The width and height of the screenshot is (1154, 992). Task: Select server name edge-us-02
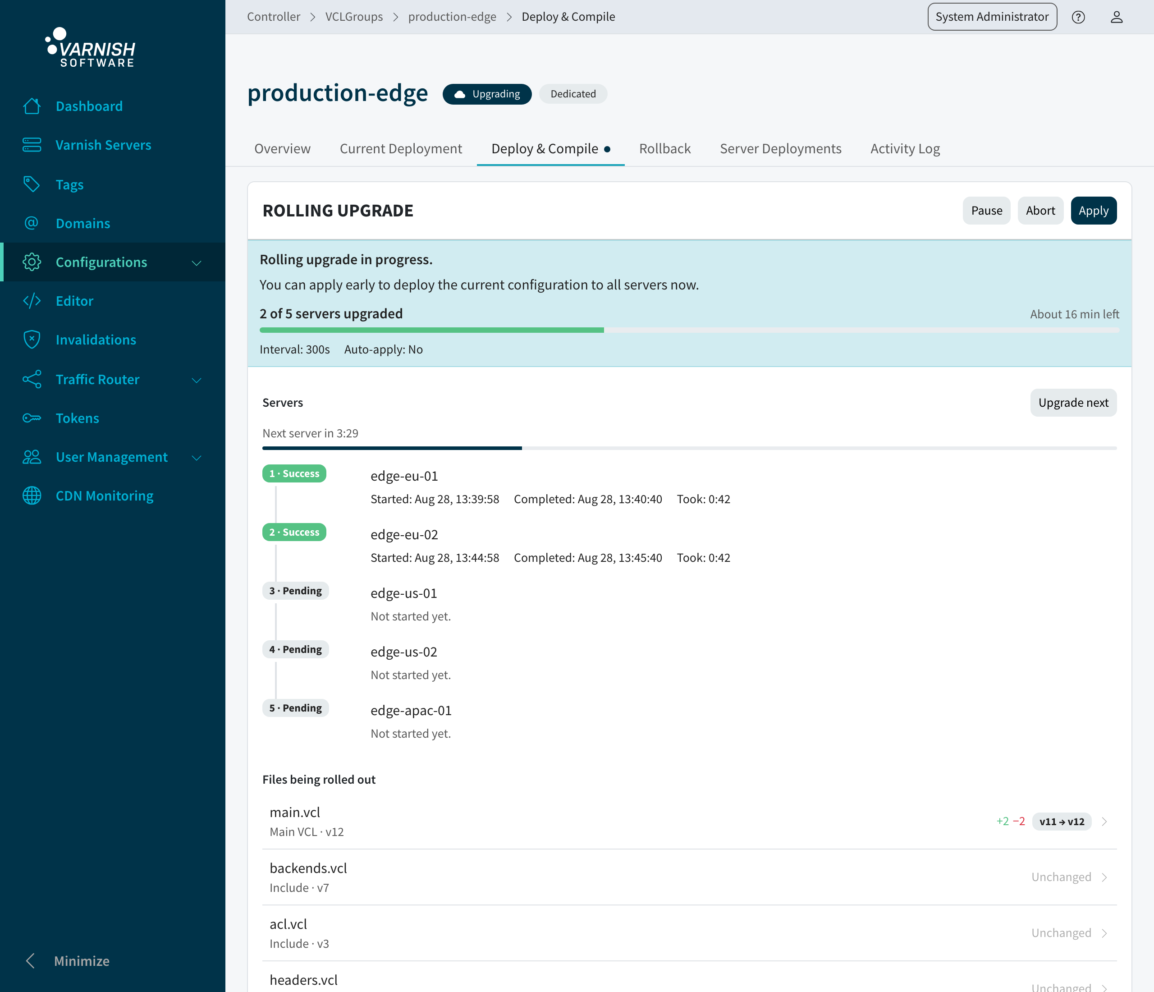(x=404, y=652)
